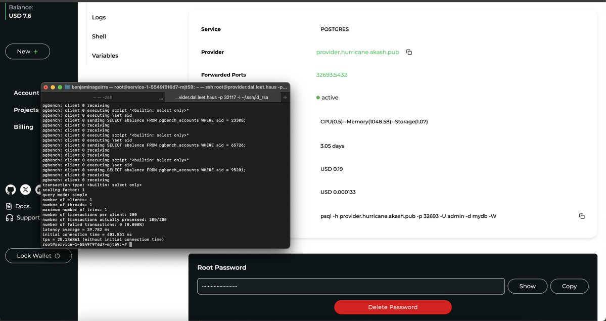Click the tps = 25.136861 terminal line
Screen dimensions: 606x321
point(103,240)
